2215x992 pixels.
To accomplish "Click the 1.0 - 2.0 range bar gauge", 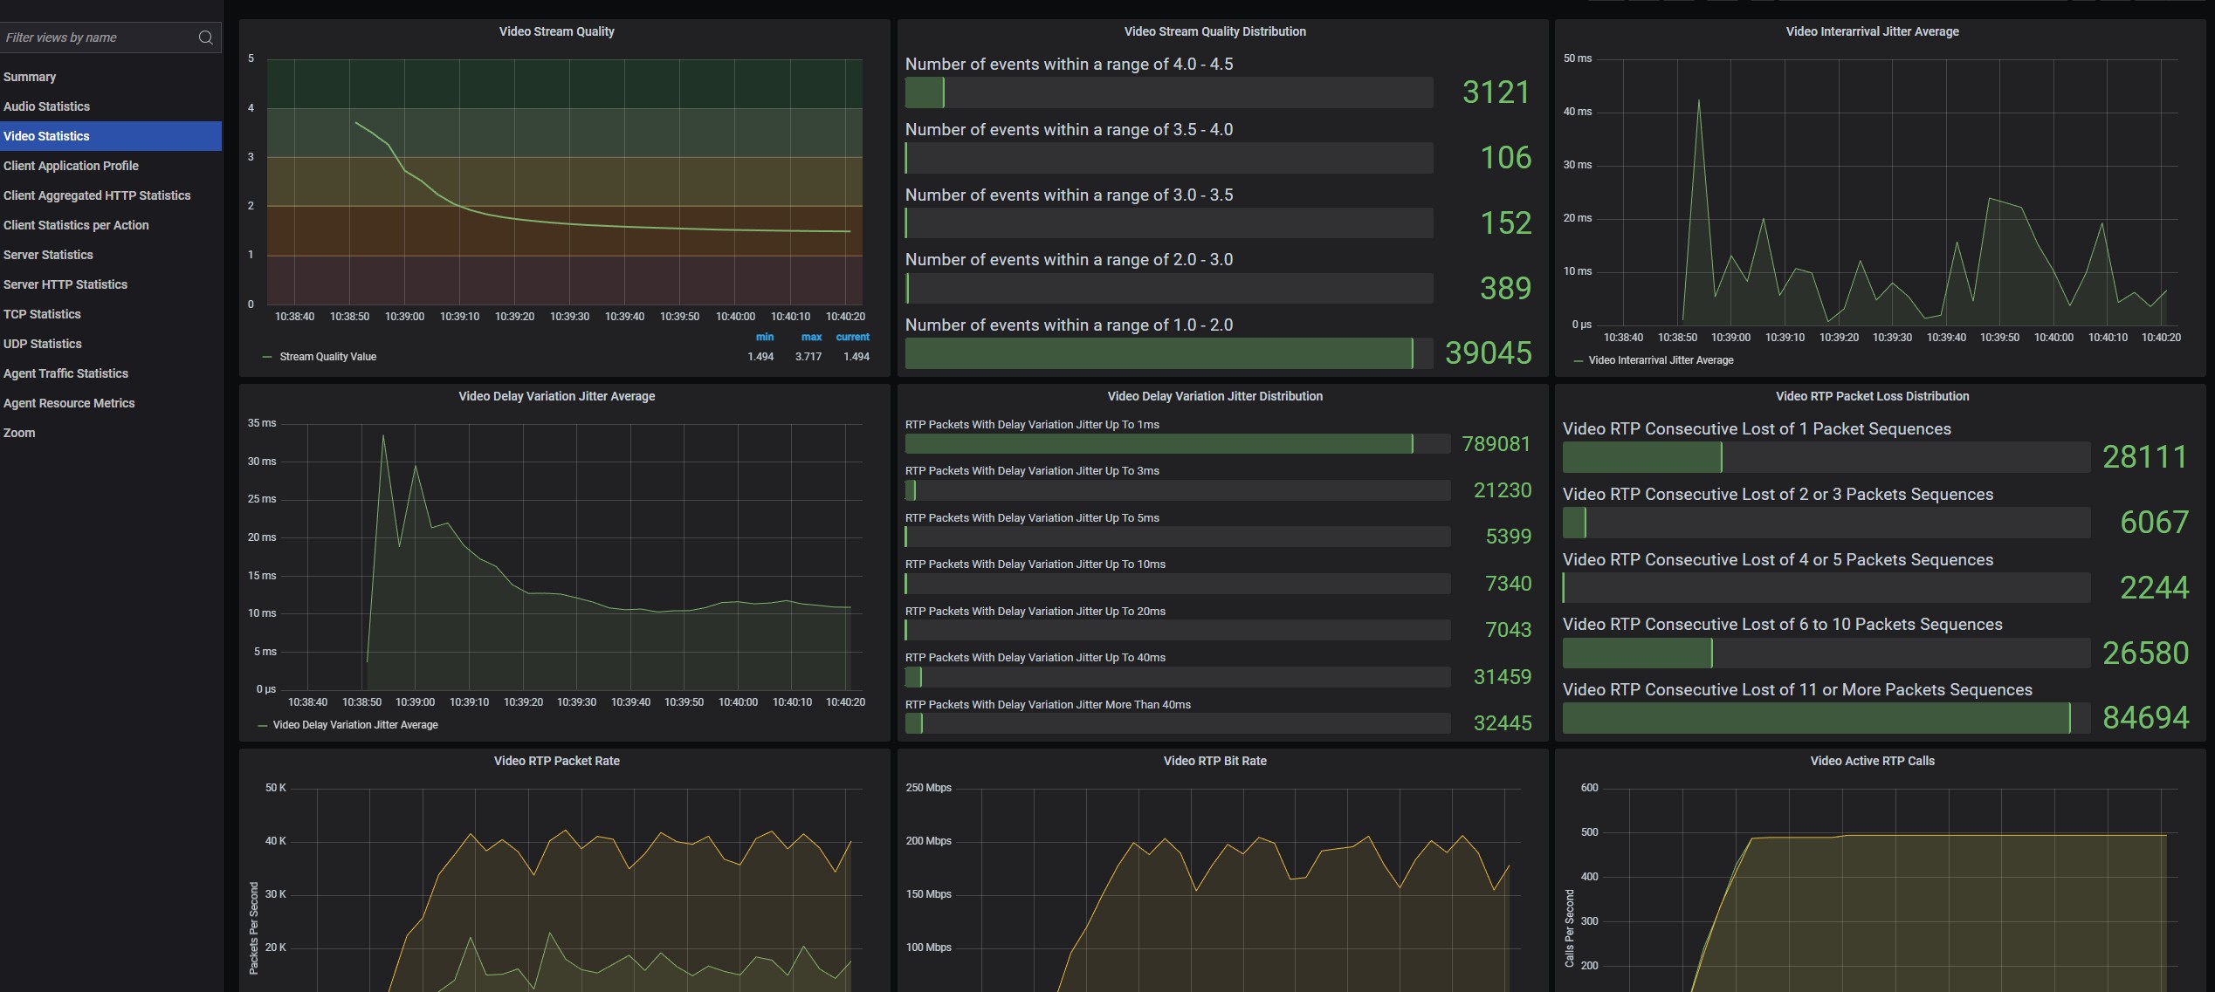I will 1168,353.
